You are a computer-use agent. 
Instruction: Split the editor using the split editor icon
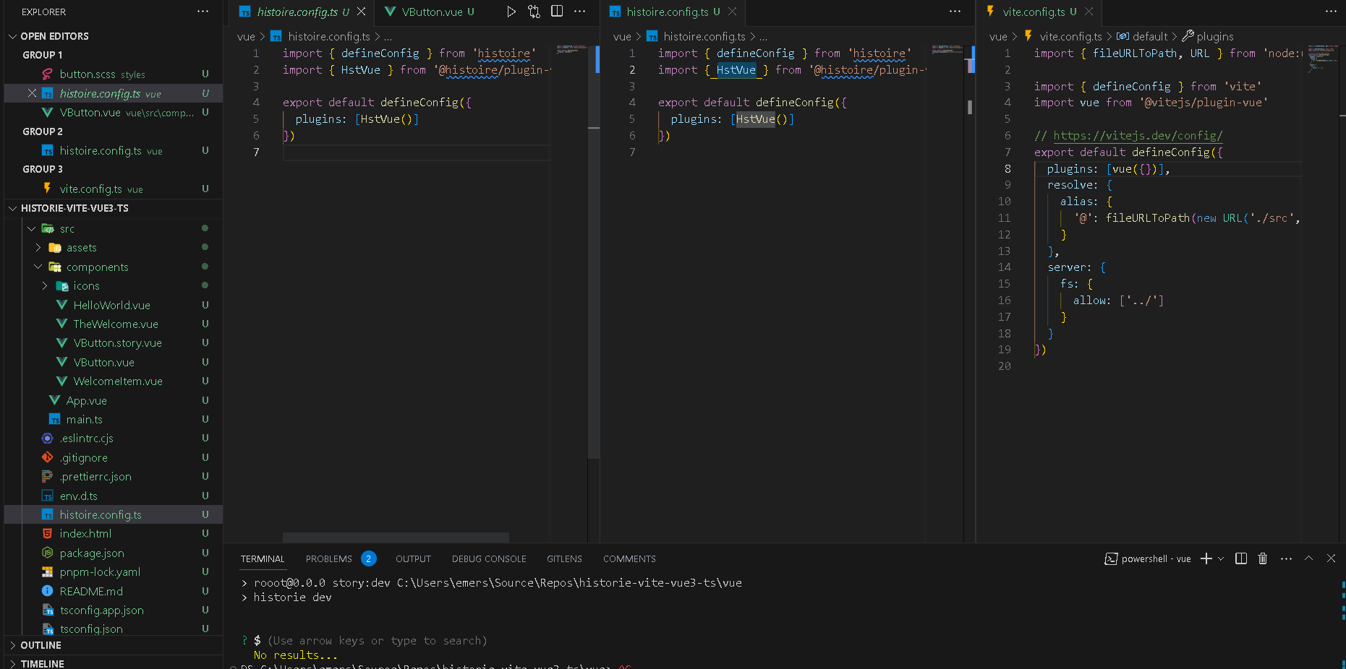point(557,12)
